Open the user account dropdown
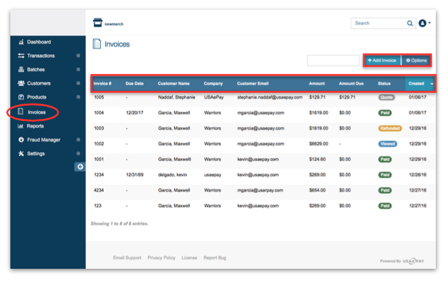The width and height of the screenshot is (448, 281). click(x=425, y=23)
